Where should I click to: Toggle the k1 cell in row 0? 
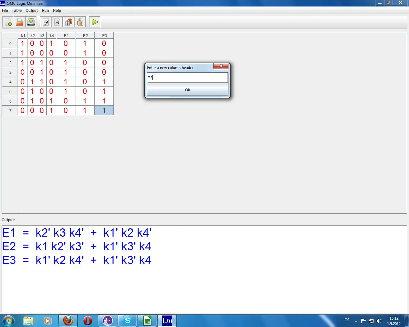click(23, 43)
